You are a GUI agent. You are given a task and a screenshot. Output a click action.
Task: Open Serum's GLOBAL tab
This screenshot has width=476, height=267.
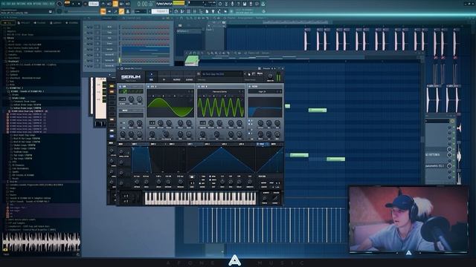coord(189,79)
